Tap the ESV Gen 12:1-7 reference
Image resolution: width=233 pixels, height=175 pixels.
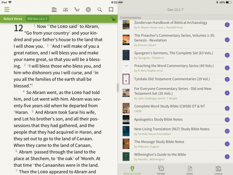tap(37, 19)
